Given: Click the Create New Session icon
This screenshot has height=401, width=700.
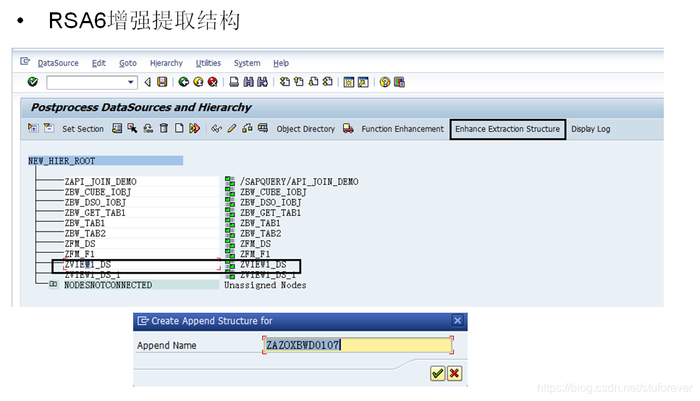Looking at the screenshot, I should (349, 83).
